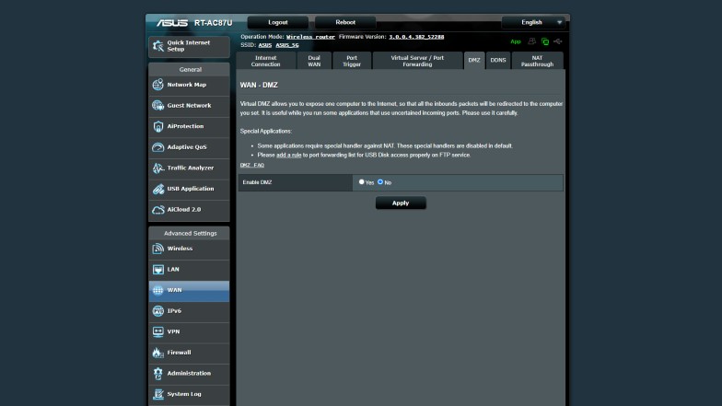Click the 'add a rule' link
Screen dimensions: 722x406
click(289, 155)
